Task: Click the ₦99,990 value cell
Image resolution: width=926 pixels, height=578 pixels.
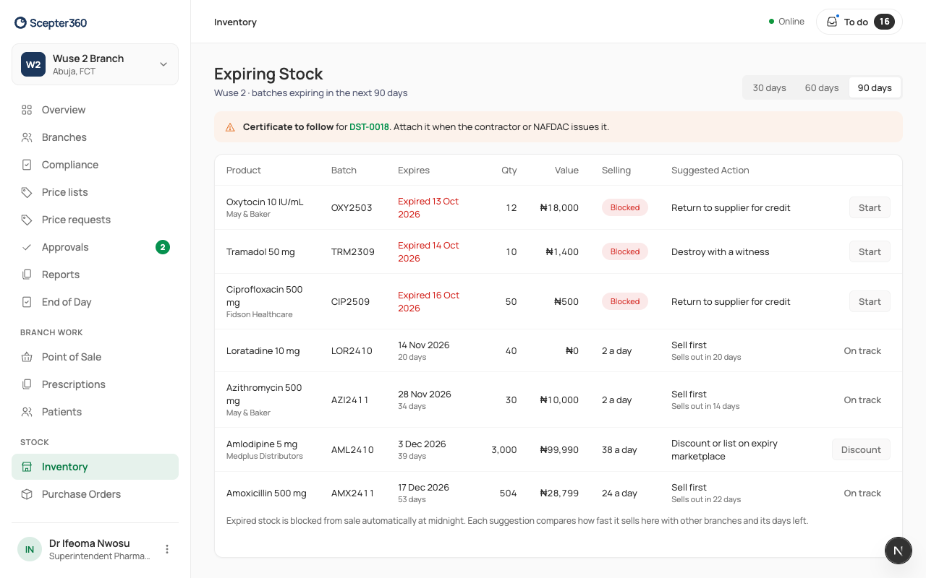Action: pyautogui.click(x=559, y=449)
